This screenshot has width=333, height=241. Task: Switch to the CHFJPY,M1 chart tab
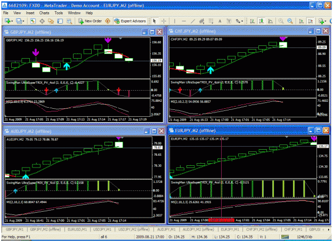pyautogui.click(x=293, y=229)
